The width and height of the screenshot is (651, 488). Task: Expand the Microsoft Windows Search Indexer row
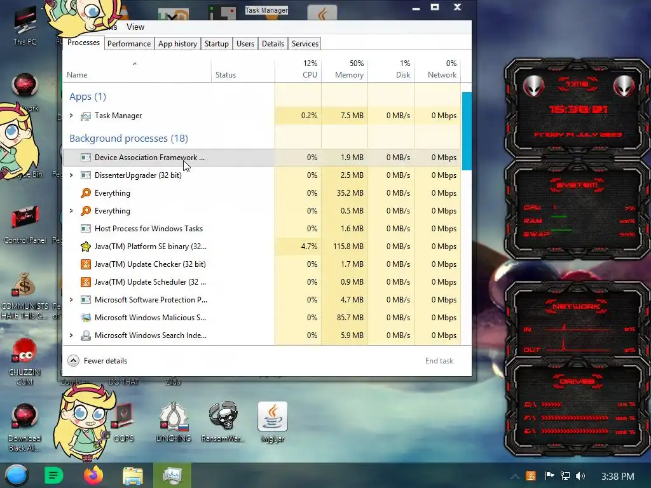[x=71, y=335]
